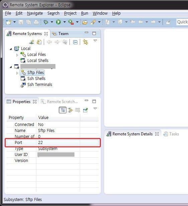Open the Window menu

coord(100,13)
